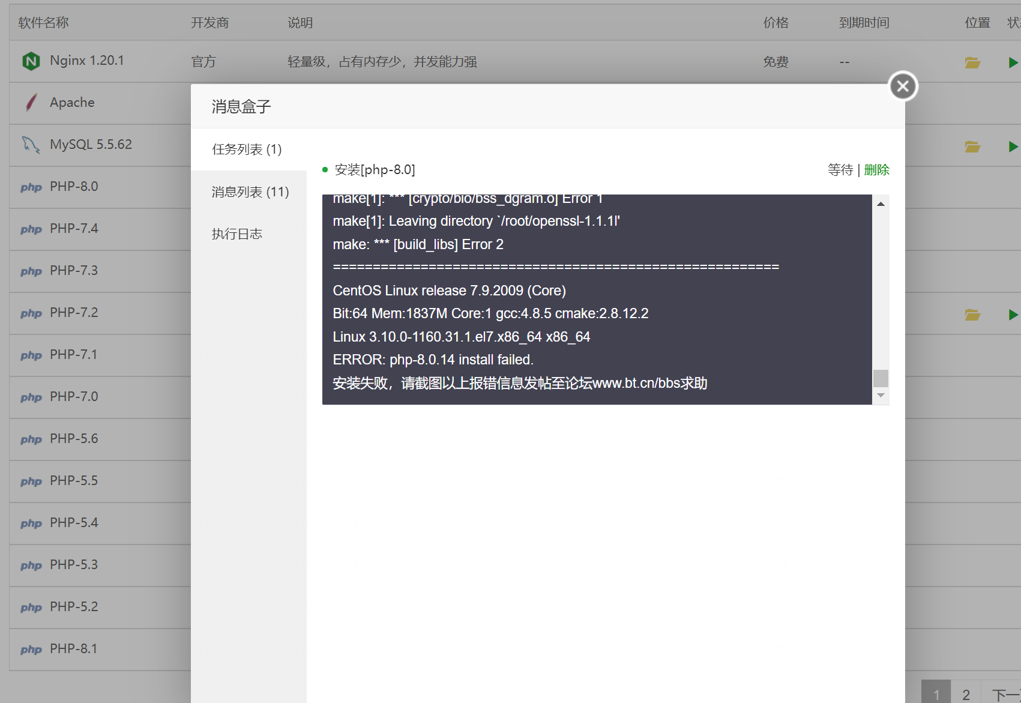Click the Apache feather icon
Viewport: 1021px width, 703px height.
[31, 103]
